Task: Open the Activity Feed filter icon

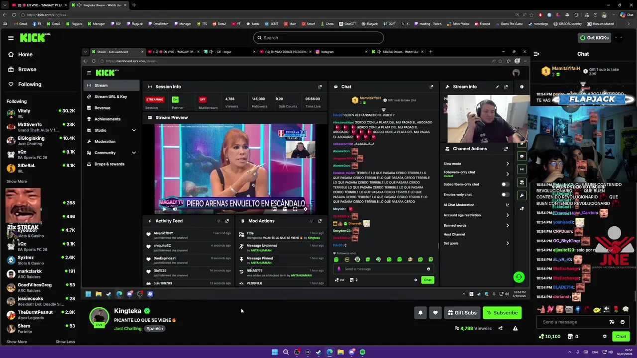Action: (x=218, y=221)
